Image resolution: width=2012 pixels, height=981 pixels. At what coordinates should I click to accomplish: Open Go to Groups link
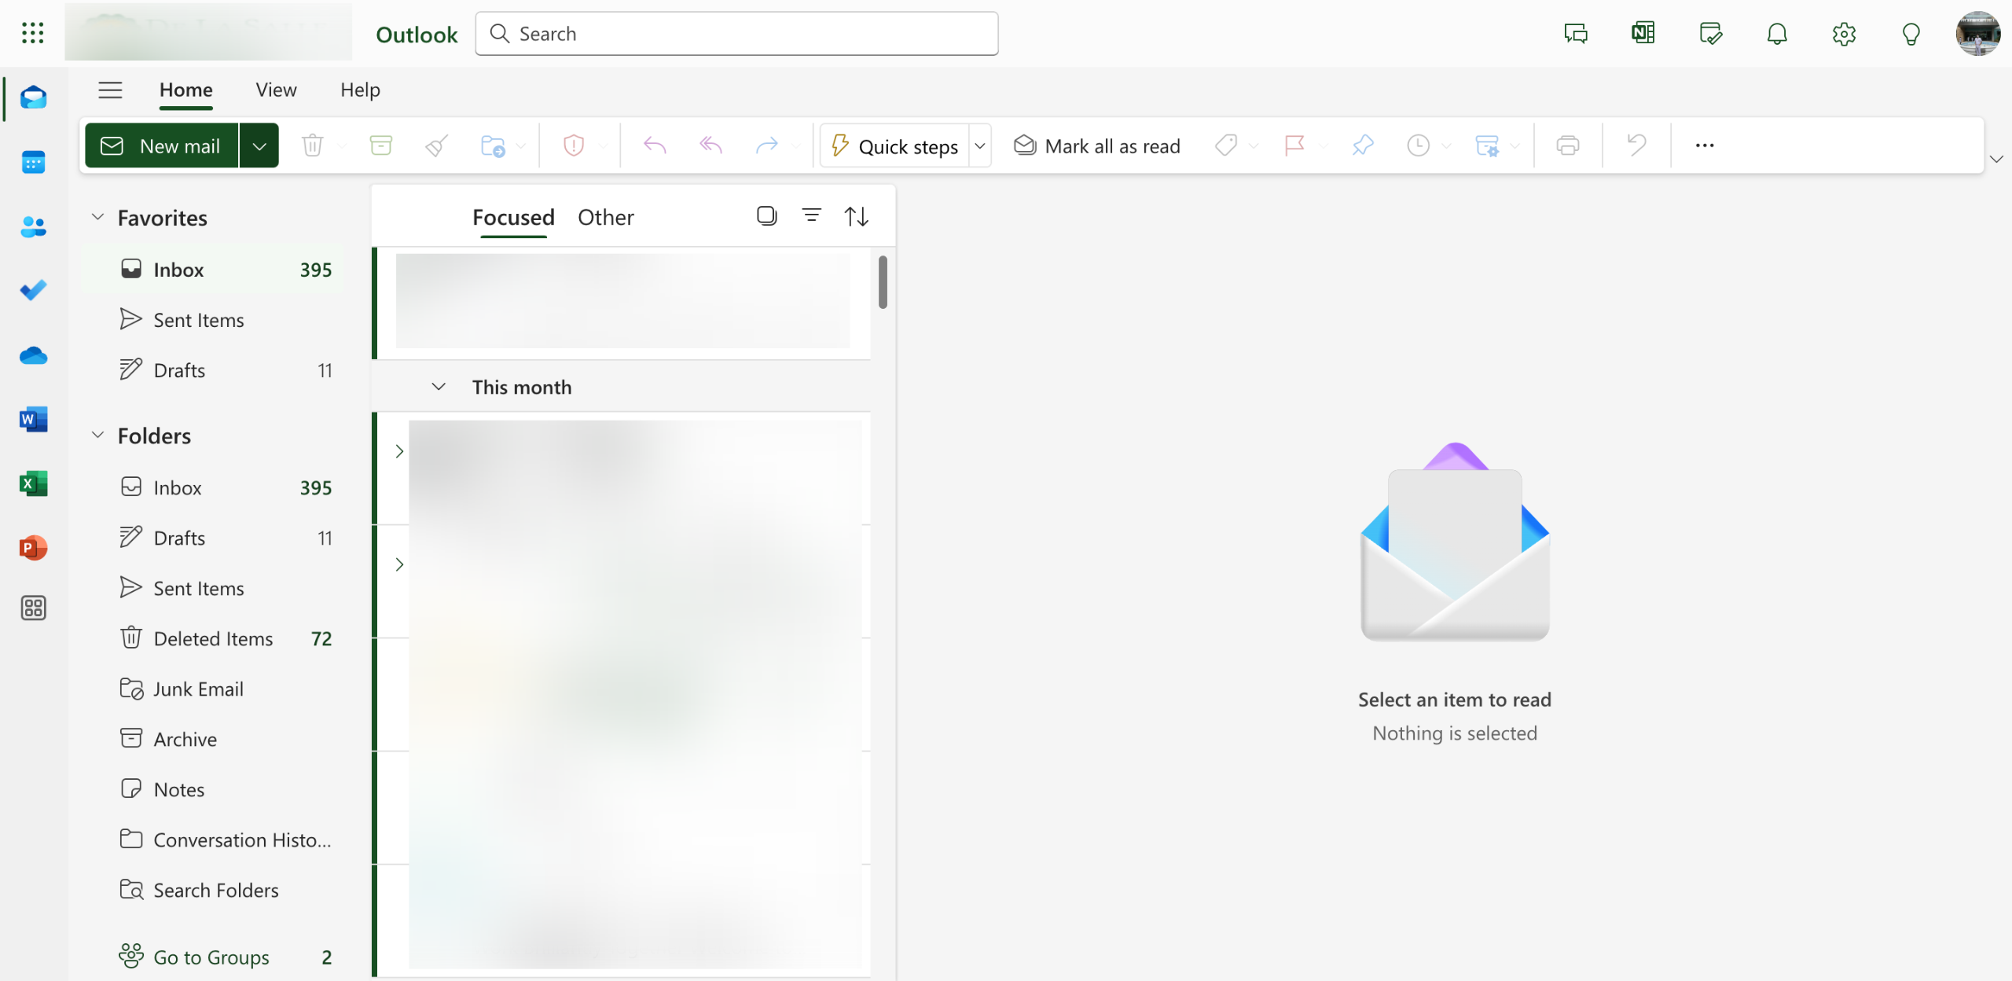pos(211,957)
